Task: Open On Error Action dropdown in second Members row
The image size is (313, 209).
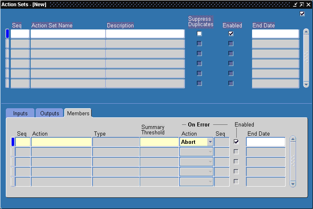Action: [210, 152]
